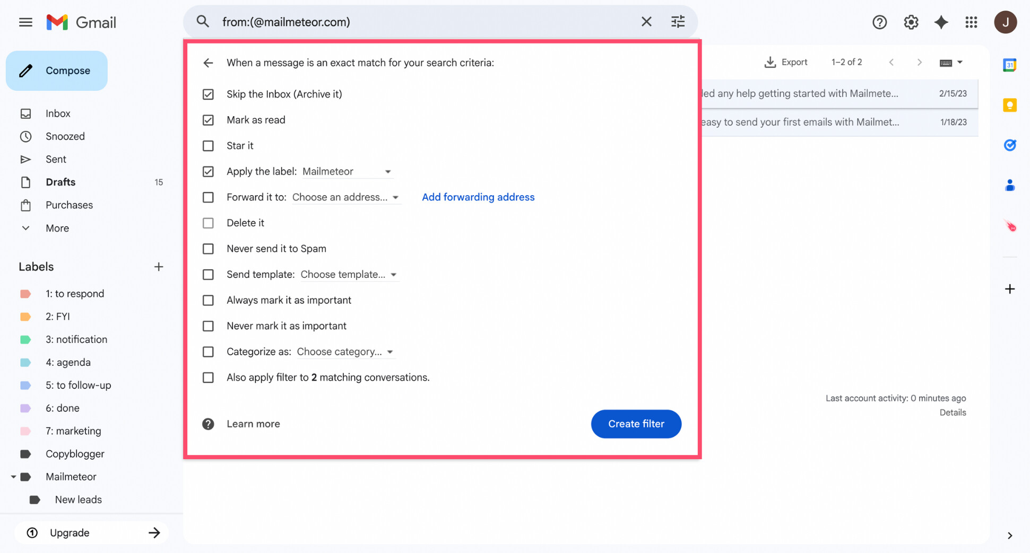Open the Compose button to write email

57,71
